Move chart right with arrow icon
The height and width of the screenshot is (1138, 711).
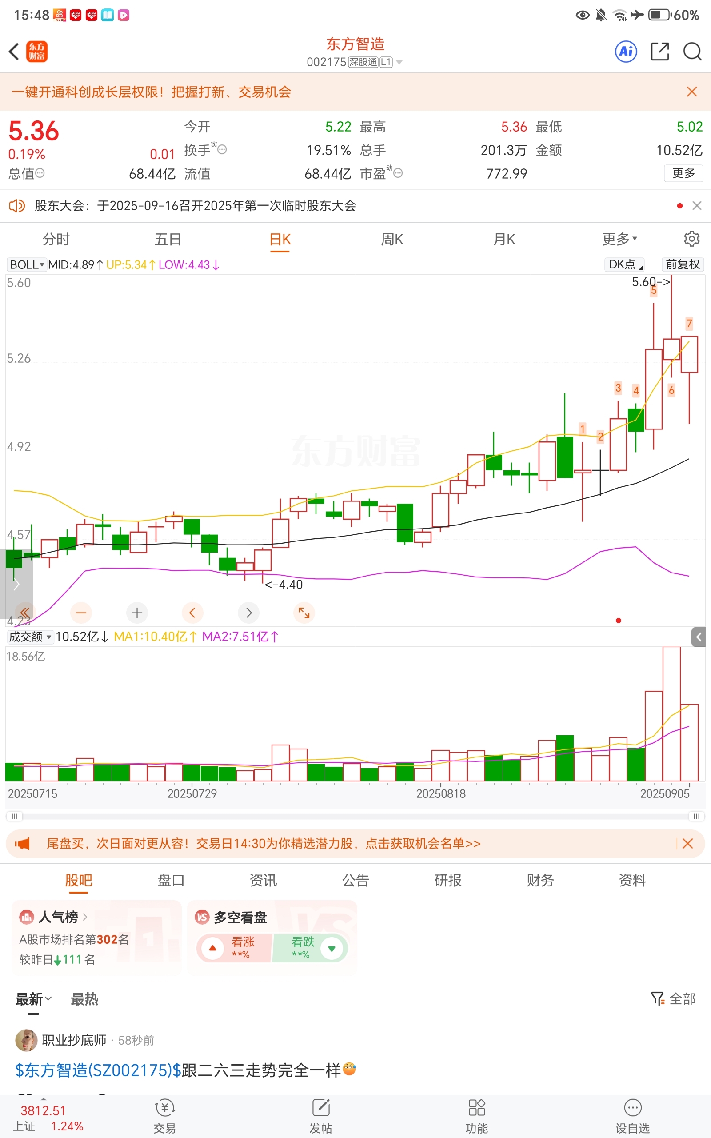[x=249, y=613]
